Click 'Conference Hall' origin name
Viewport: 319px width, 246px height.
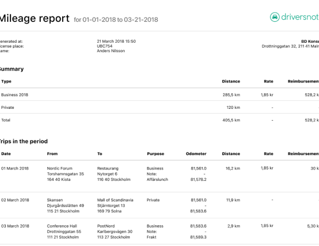click(62, 226)
